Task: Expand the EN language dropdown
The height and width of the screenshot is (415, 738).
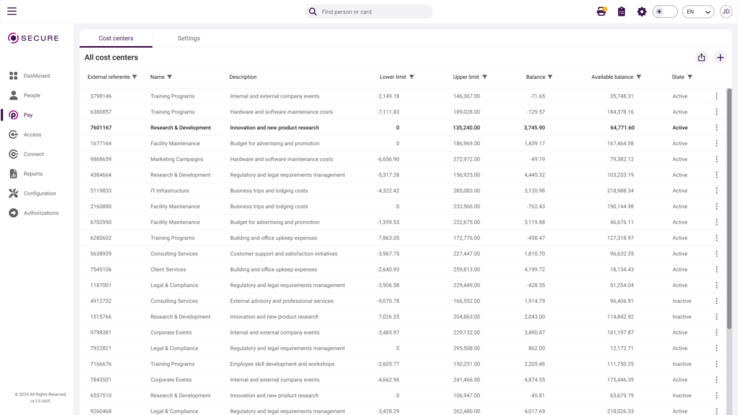Action: [x=698, y=11]
